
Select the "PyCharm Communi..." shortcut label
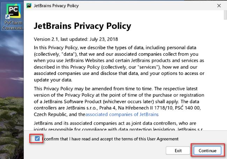(13, 25)
